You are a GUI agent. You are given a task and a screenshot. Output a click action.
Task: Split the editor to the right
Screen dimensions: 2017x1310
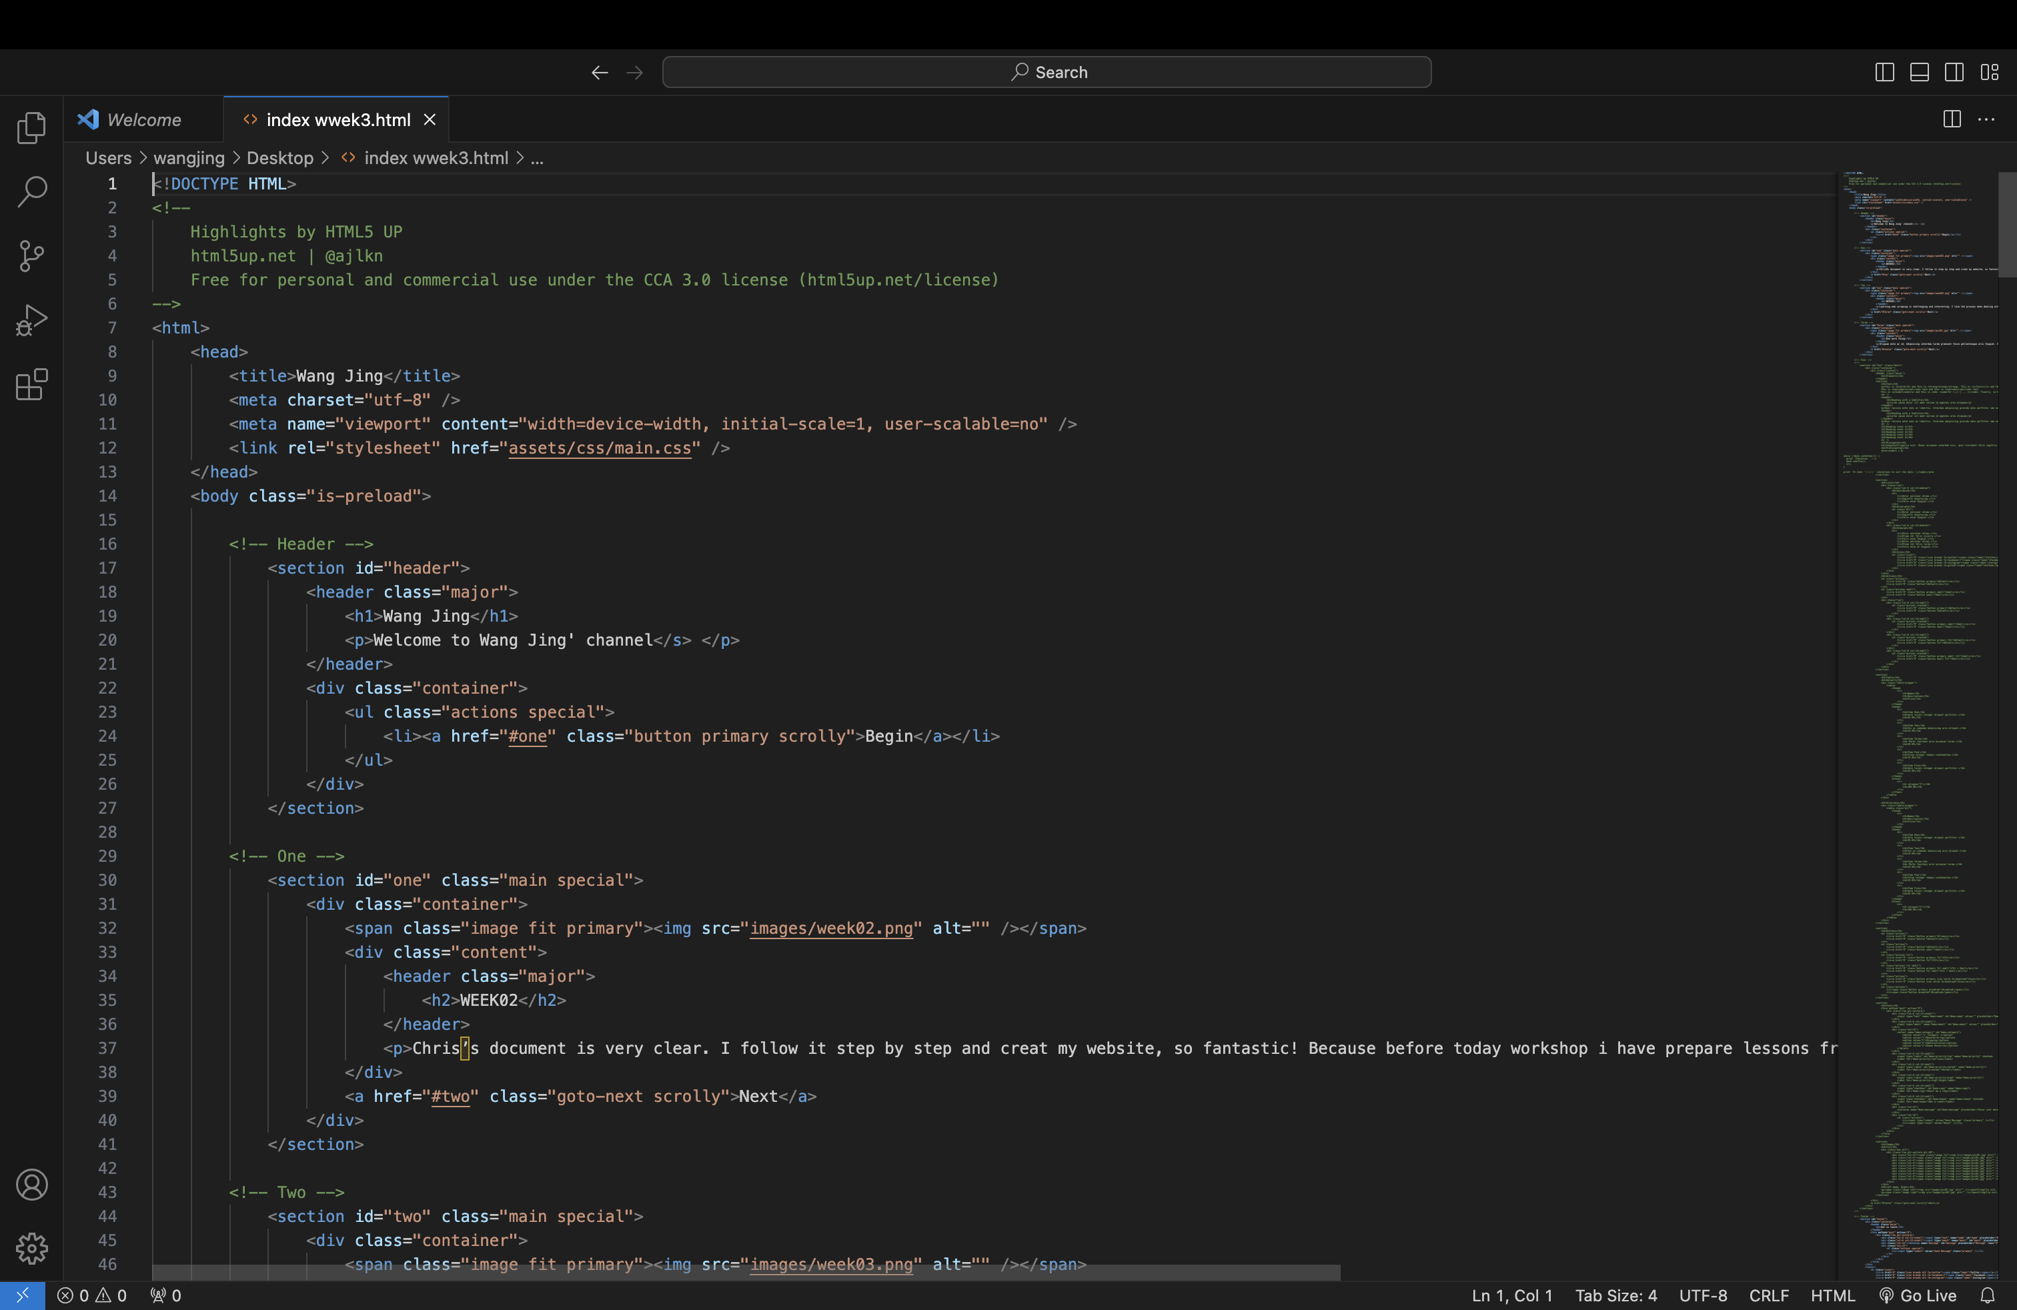(x=1952, y=119)
